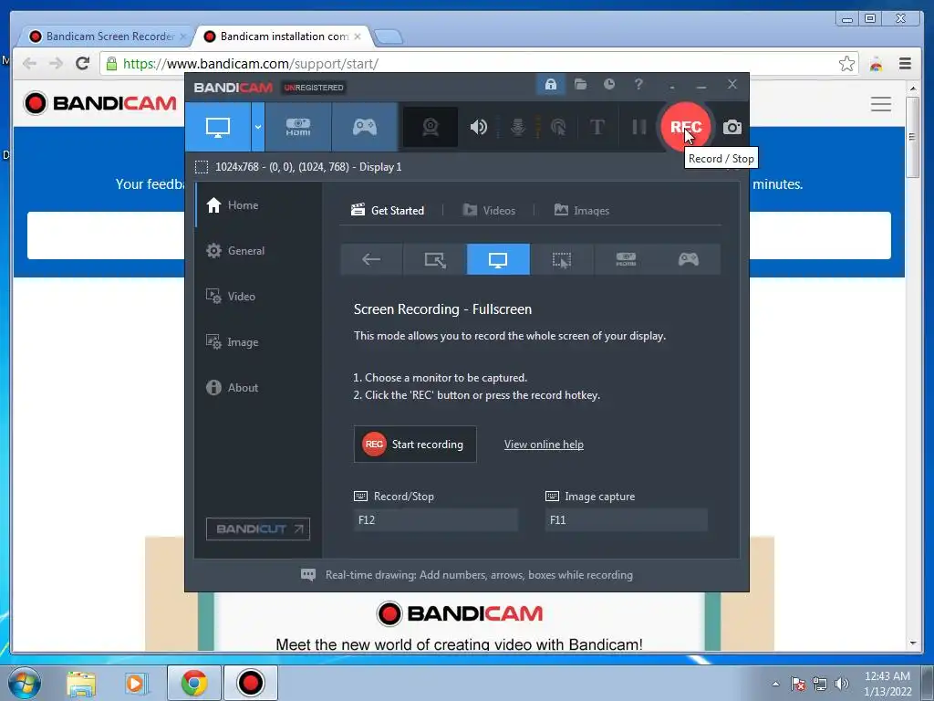Open the taskbar clock
This screenshot has height=701, width=934.
pyautogui.click(x=887, y=684)
